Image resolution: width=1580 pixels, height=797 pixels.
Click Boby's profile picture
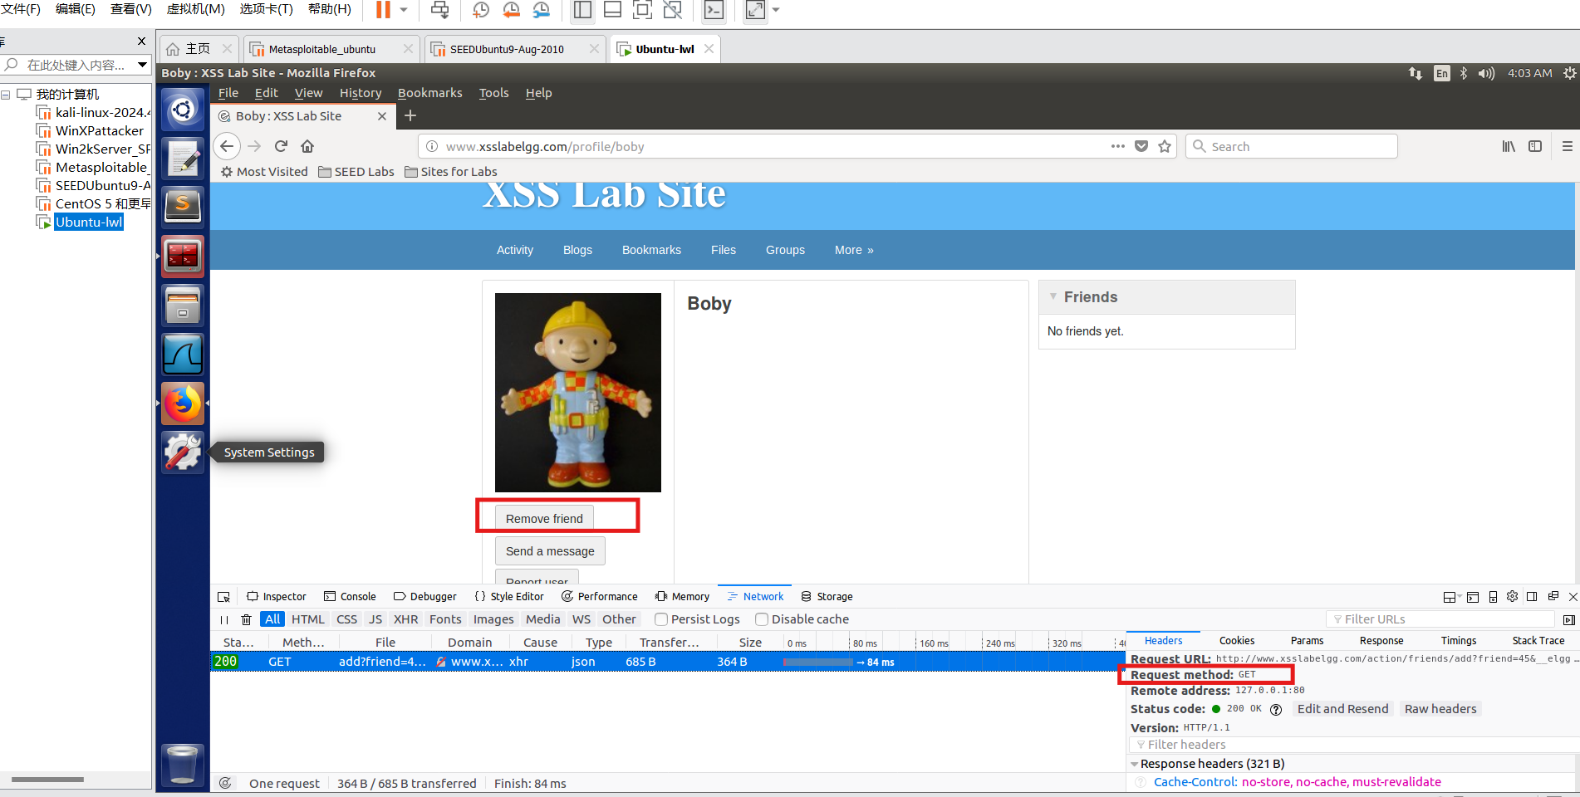click(x=578, y=393)
